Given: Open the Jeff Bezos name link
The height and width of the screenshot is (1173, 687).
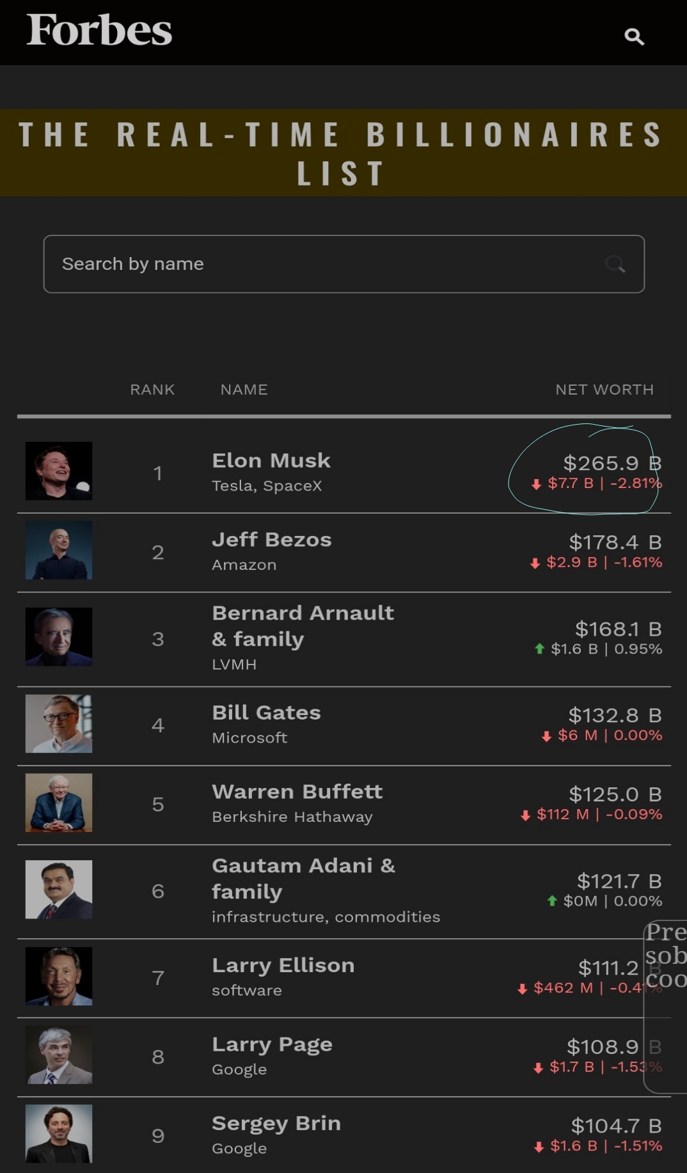Looking at the screenshot, I should point(272,540).
